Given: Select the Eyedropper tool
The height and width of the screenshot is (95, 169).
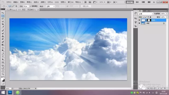Looking at the screenshot, I should click(x=3, y=27).
